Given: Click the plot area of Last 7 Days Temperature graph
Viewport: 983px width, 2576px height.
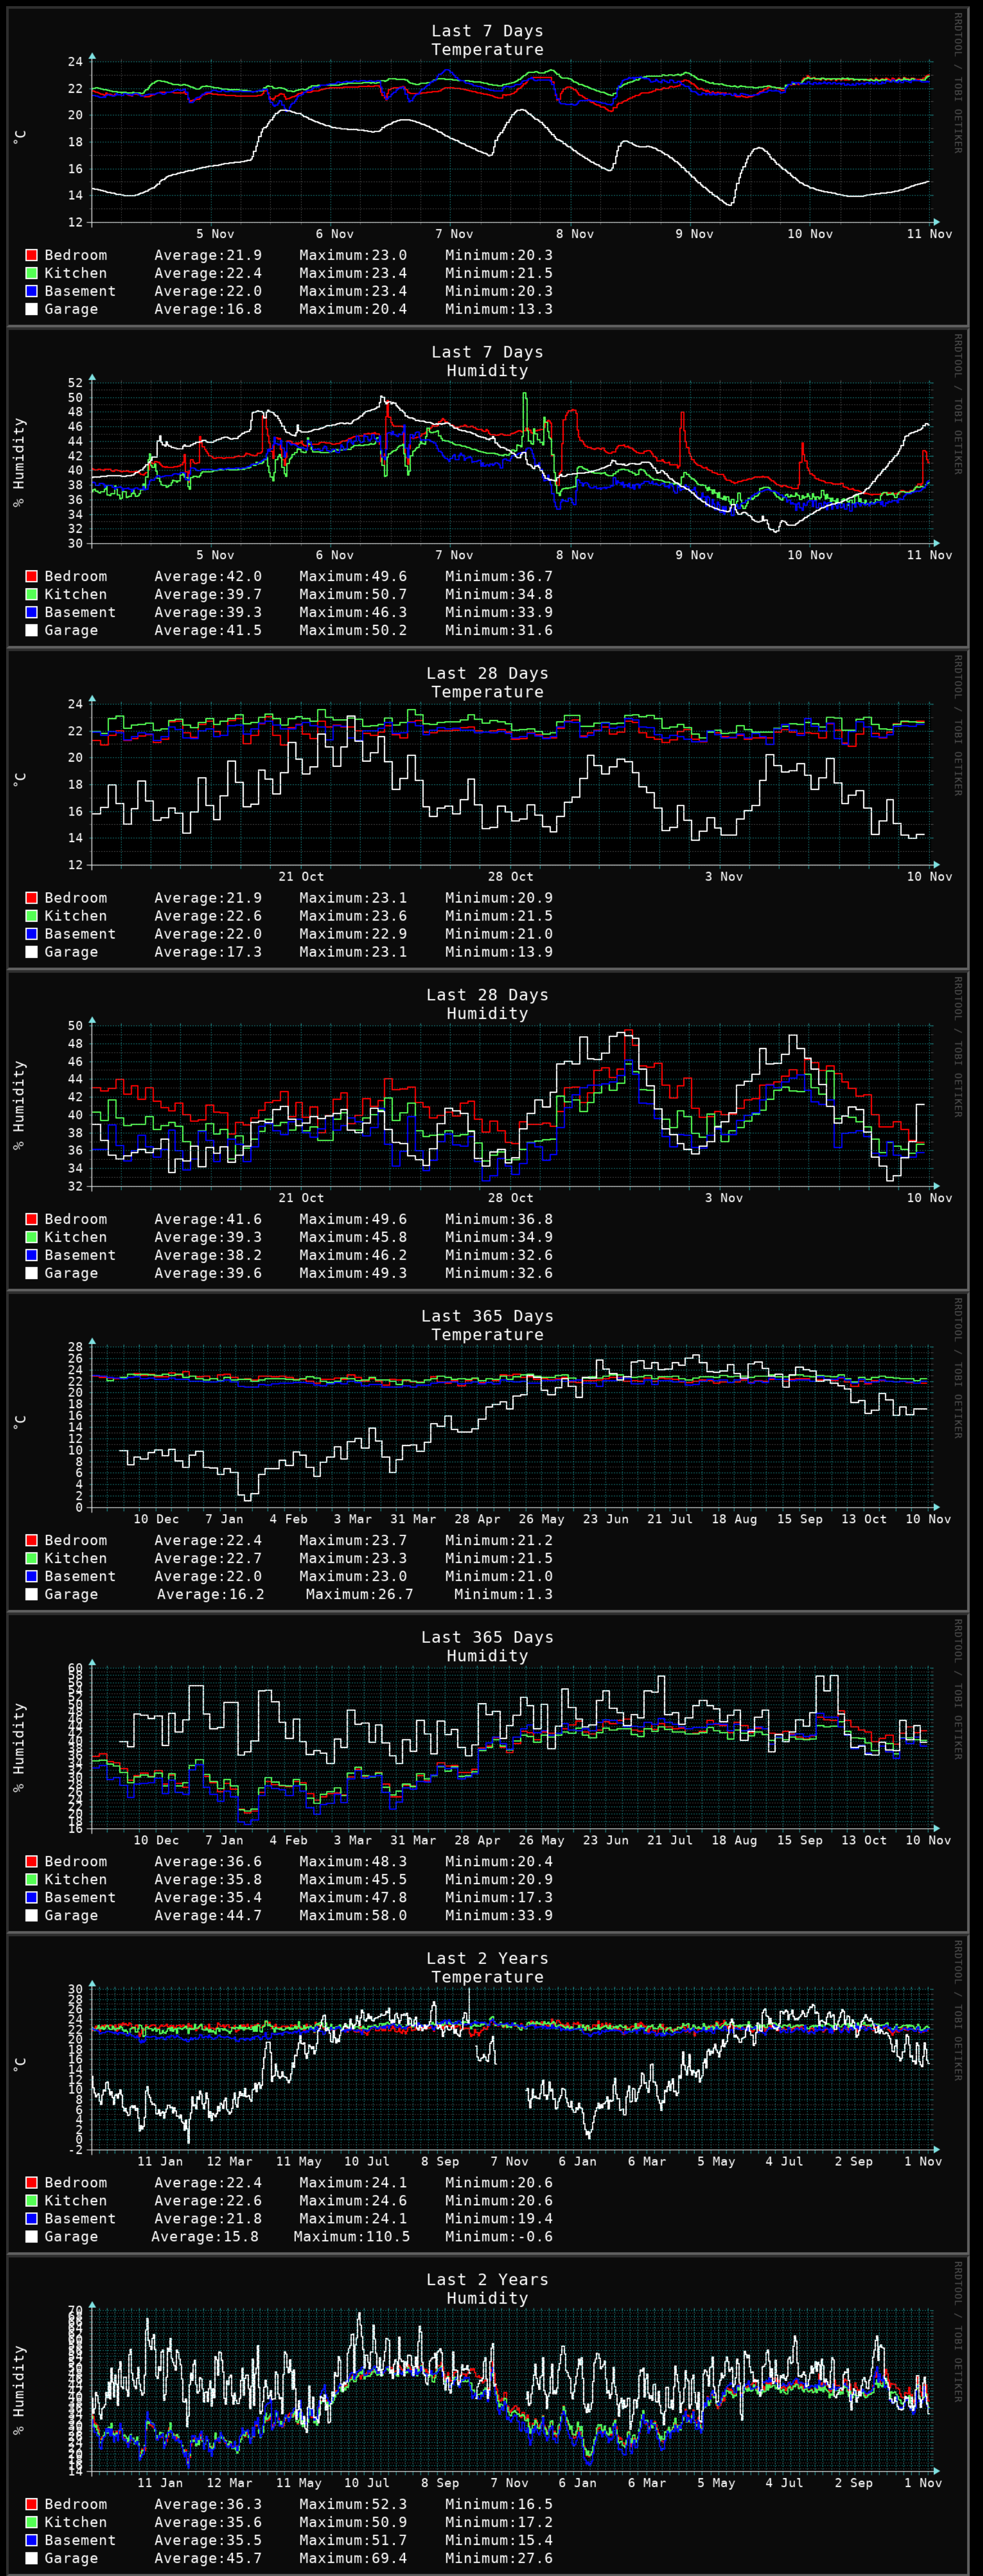Looking at the screenshot, I should 511,141.
